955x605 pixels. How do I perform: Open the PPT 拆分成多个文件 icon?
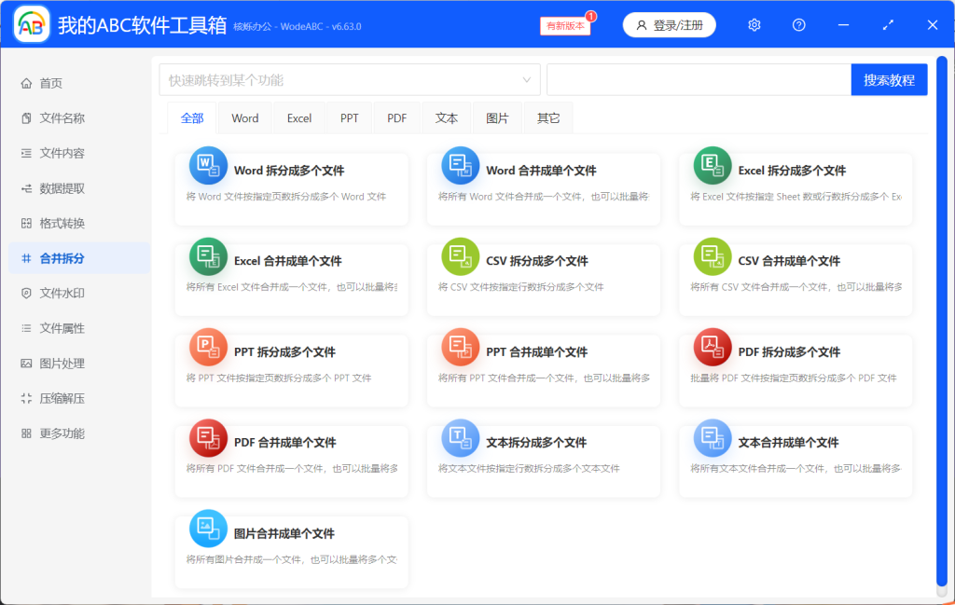[208, 347]
